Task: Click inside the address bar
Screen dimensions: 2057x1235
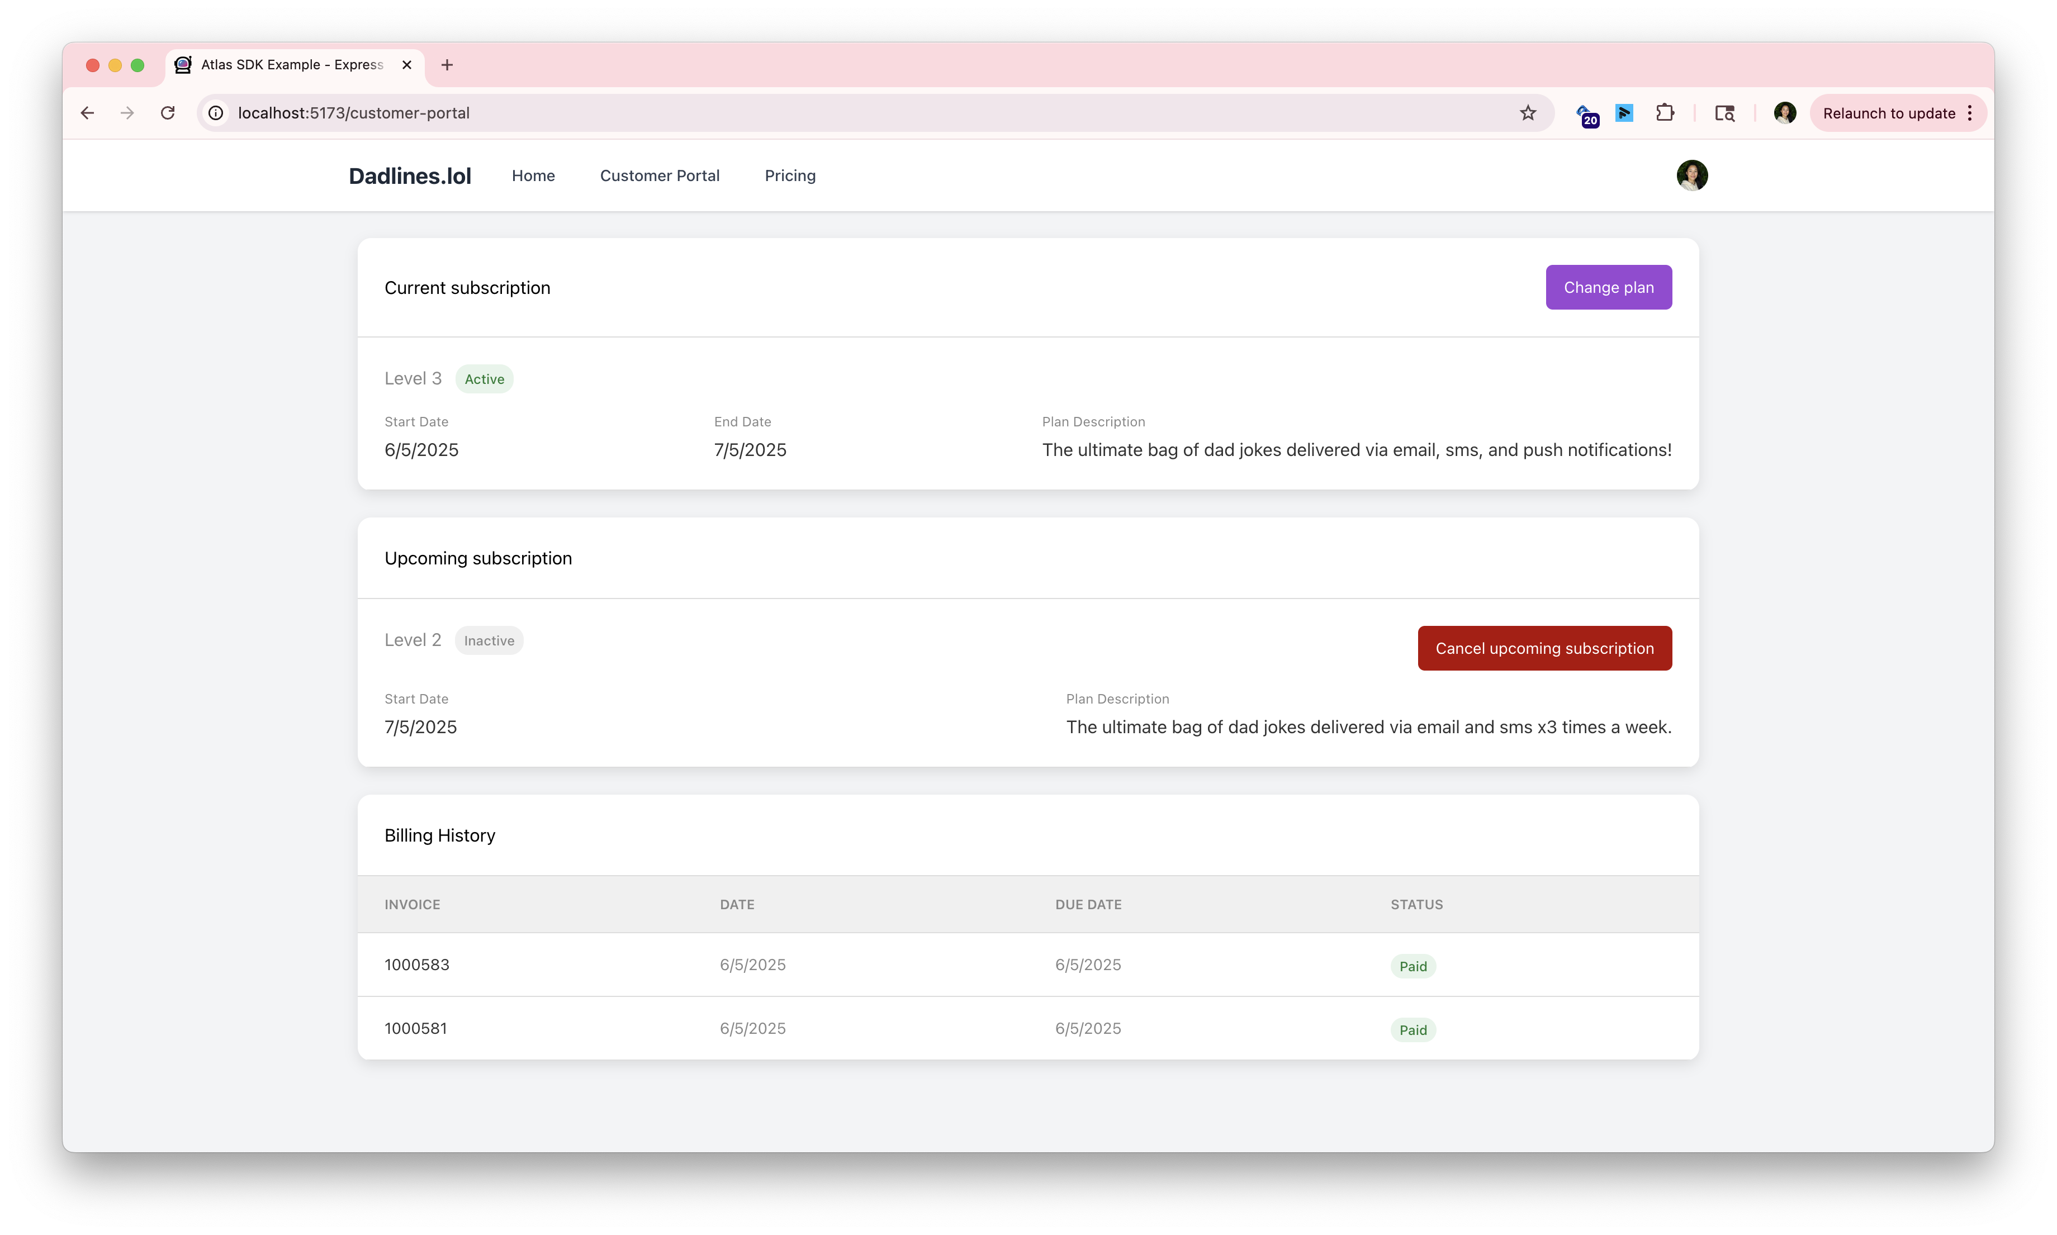Action: tap(582, 112)
